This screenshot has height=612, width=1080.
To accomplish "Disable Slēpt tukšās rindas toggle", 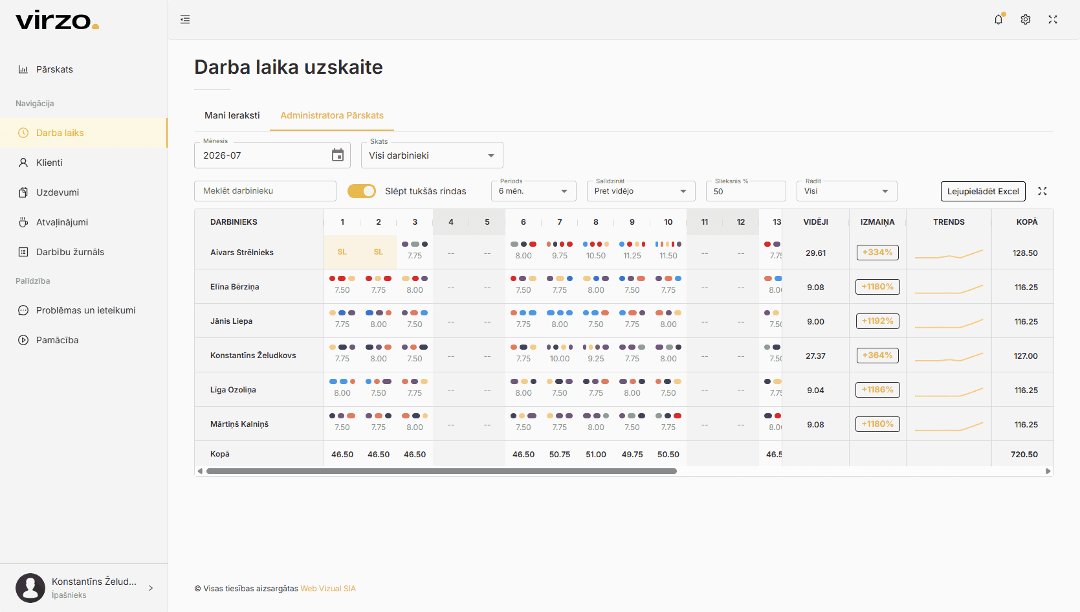I will [x=362, y=191].
